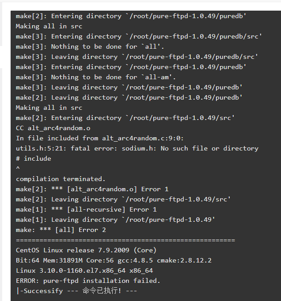
Task: Click 'In file included from alt_arc4random.c' line
Action: click(100, 138)
